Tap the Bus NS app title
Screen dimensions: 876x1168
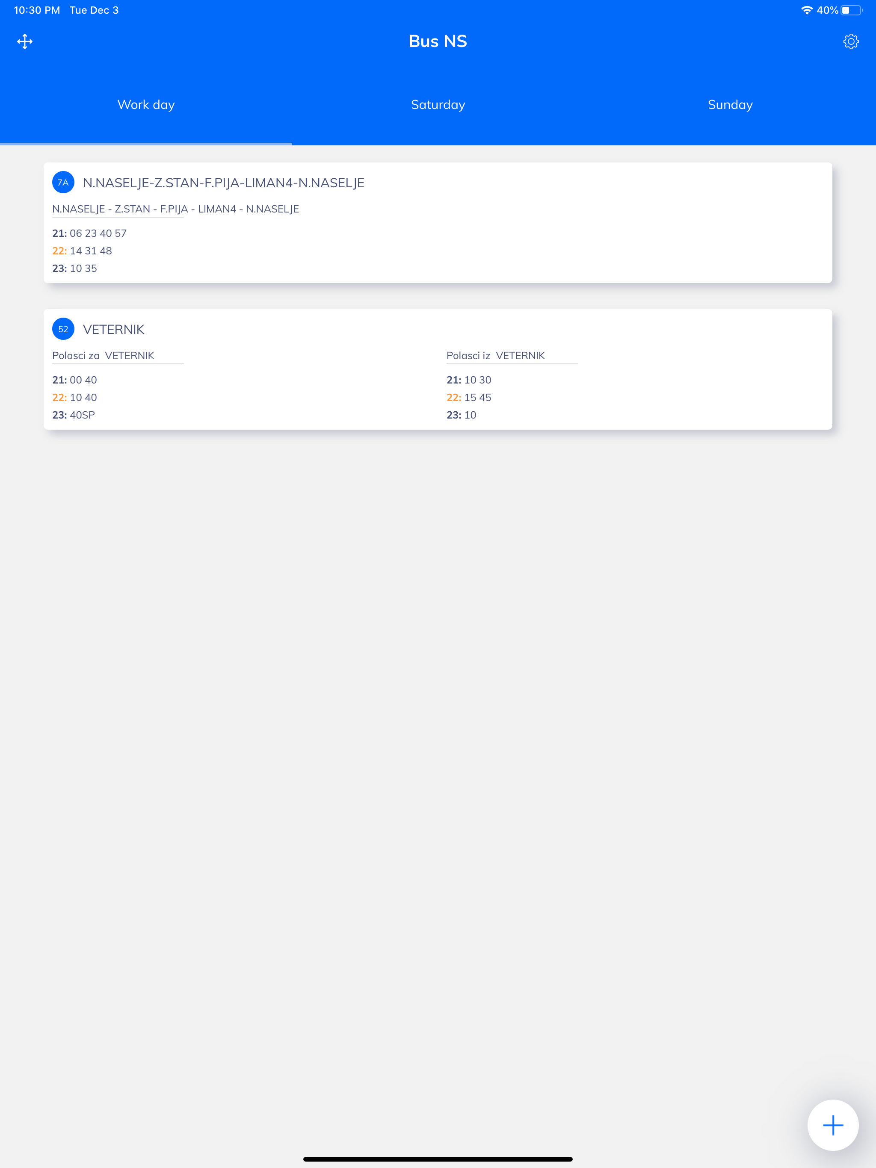coord(438,41)
